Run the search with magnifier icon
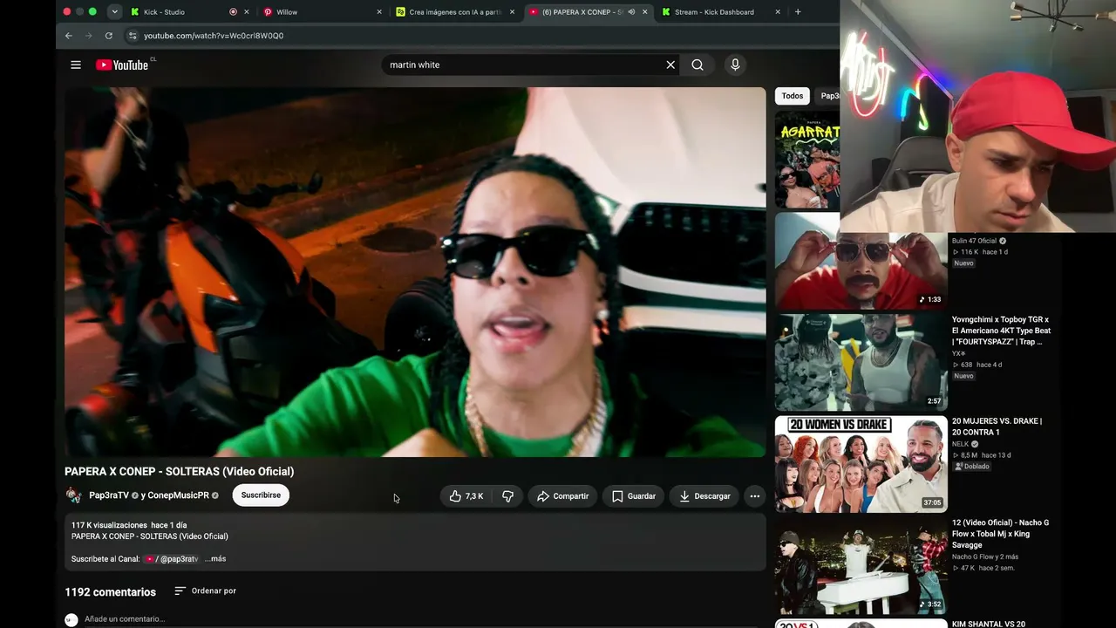Image resolution: width=1116 pixels, height=628 pixels. (697, 65)
